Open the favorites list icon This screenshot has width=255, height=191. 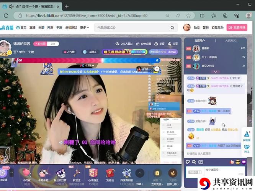[x=214, y=16]
